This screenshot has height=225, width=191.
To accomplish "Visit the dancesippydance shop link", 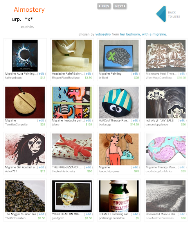I will pos(157,125).
